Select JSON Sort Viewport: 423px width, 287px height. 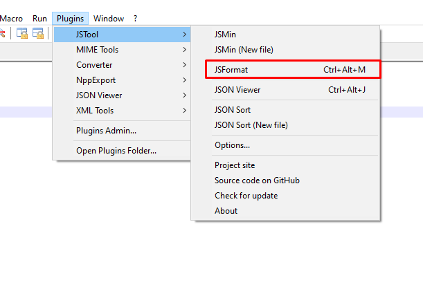point(285,110)
